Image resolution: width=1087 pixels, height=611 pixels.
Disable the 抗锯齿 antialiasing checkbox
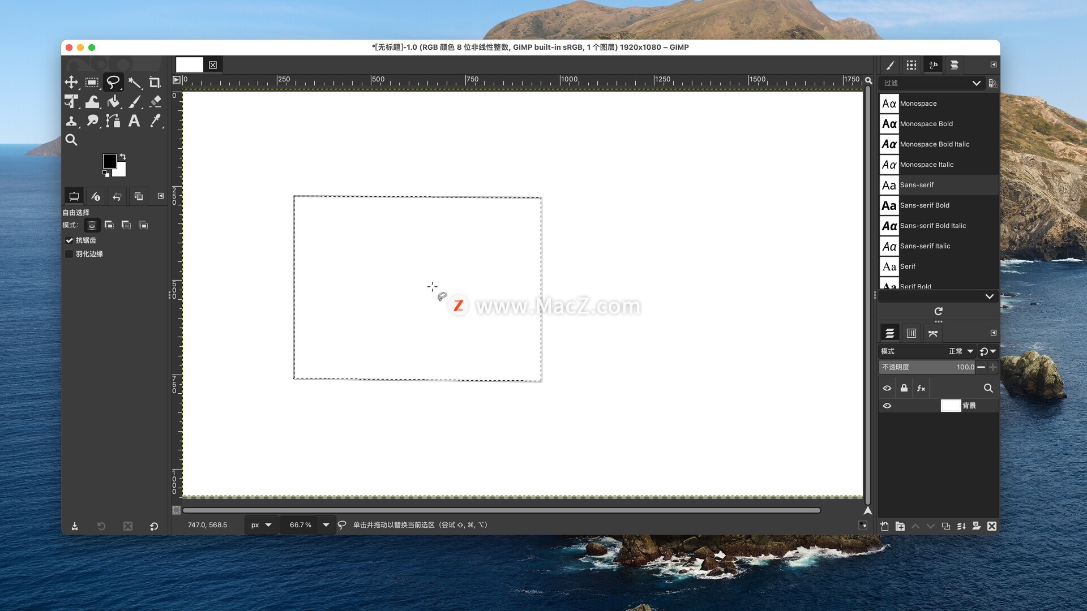tap(69, 240)
